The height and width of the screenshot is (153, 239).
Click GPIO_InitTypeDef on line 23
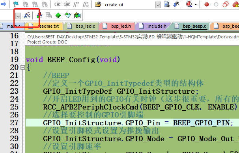(x=78, y=91)
